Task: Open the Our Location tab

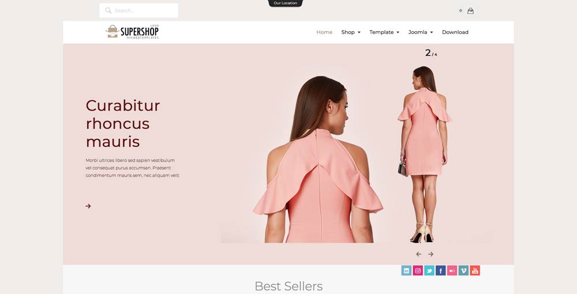Action: click(x=285, y=3)
